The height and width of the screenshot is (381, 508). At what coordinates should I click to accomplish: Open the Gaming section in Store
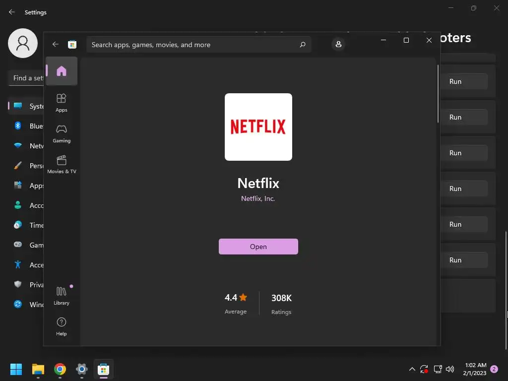point(62,133)
